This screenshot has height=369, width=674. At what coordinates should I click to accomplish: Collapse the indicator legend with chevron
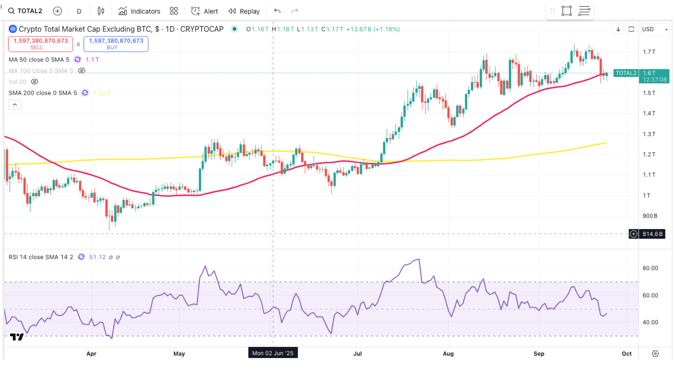pos(15,104)
